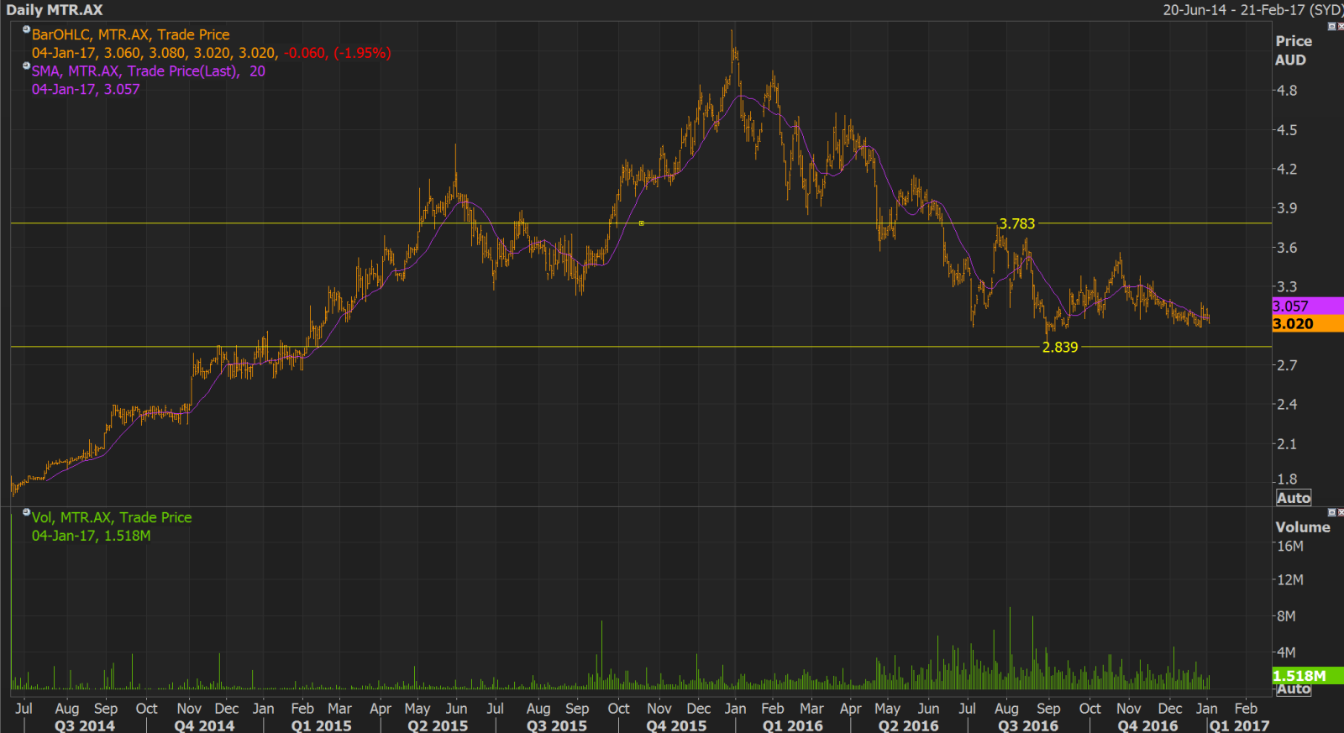This screenshot has height=733, width=1344.
Task: Click the Q1 2015 quarter label
Action: [x=321, y=725]
